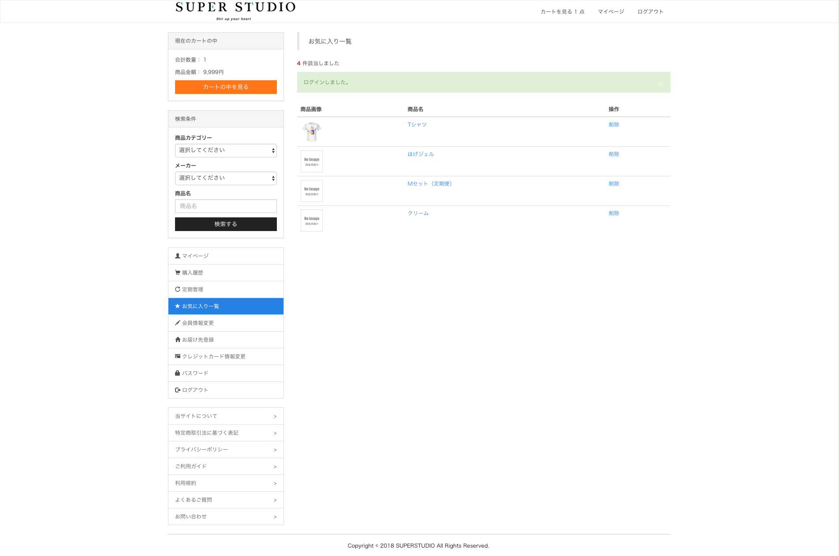Click ログアウト in the top header
Screen dimensions: 839x556
[650, 12]
